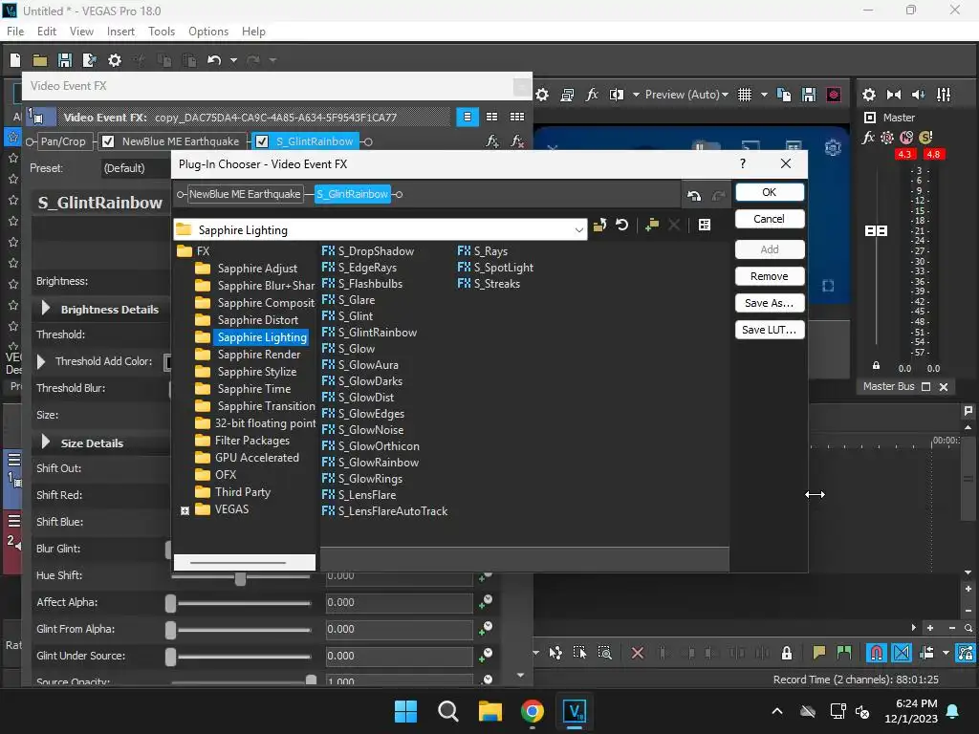This screenshot has height=734, width=979.
Task: Uncheck S_GlintRainbow effect checkbox
Action: point(262,141)
